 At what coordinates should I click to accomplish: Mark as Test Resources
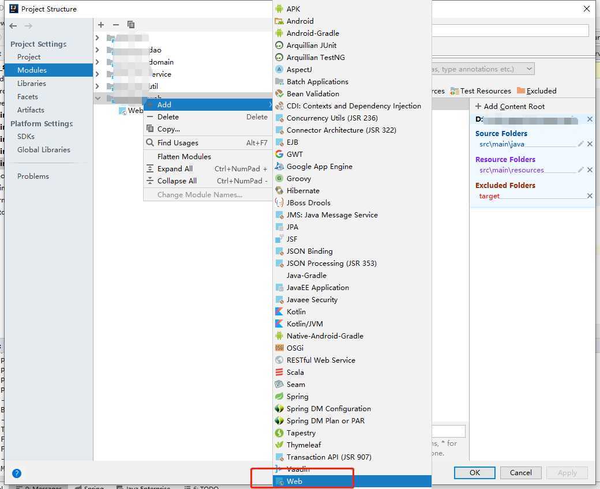point(481,91)
